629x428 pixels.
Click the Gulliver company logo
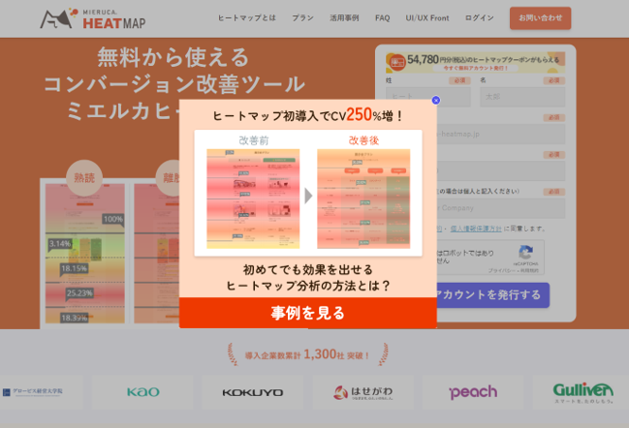pos(582,392)
